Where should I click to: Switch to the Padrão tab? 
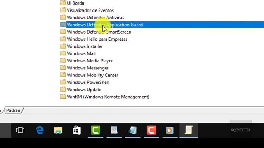(x=13, y=111)
